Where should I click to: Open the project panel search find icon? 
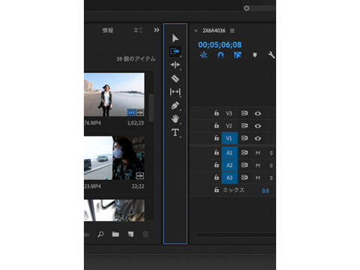[x=100, y=234]
